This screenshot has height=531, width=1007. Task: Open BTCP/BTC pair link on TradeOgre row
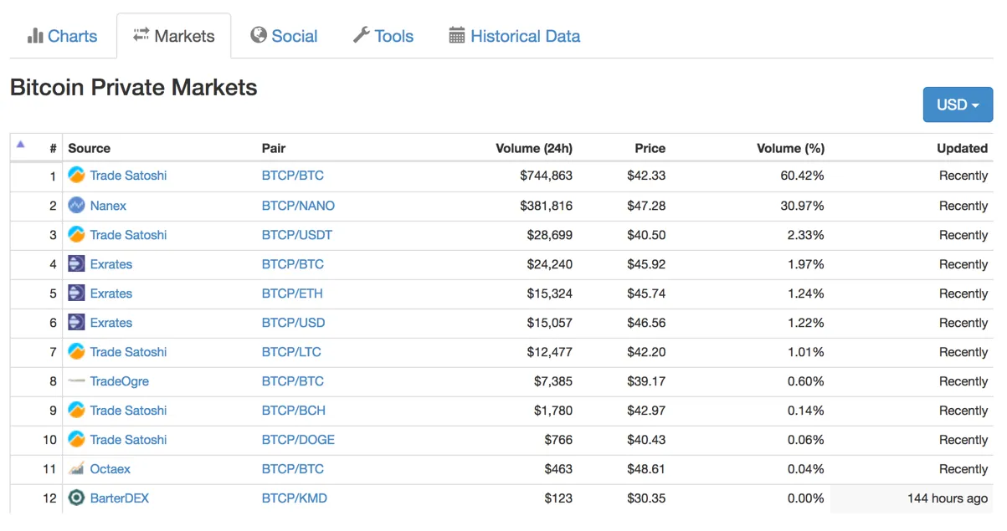pos(293,381)
